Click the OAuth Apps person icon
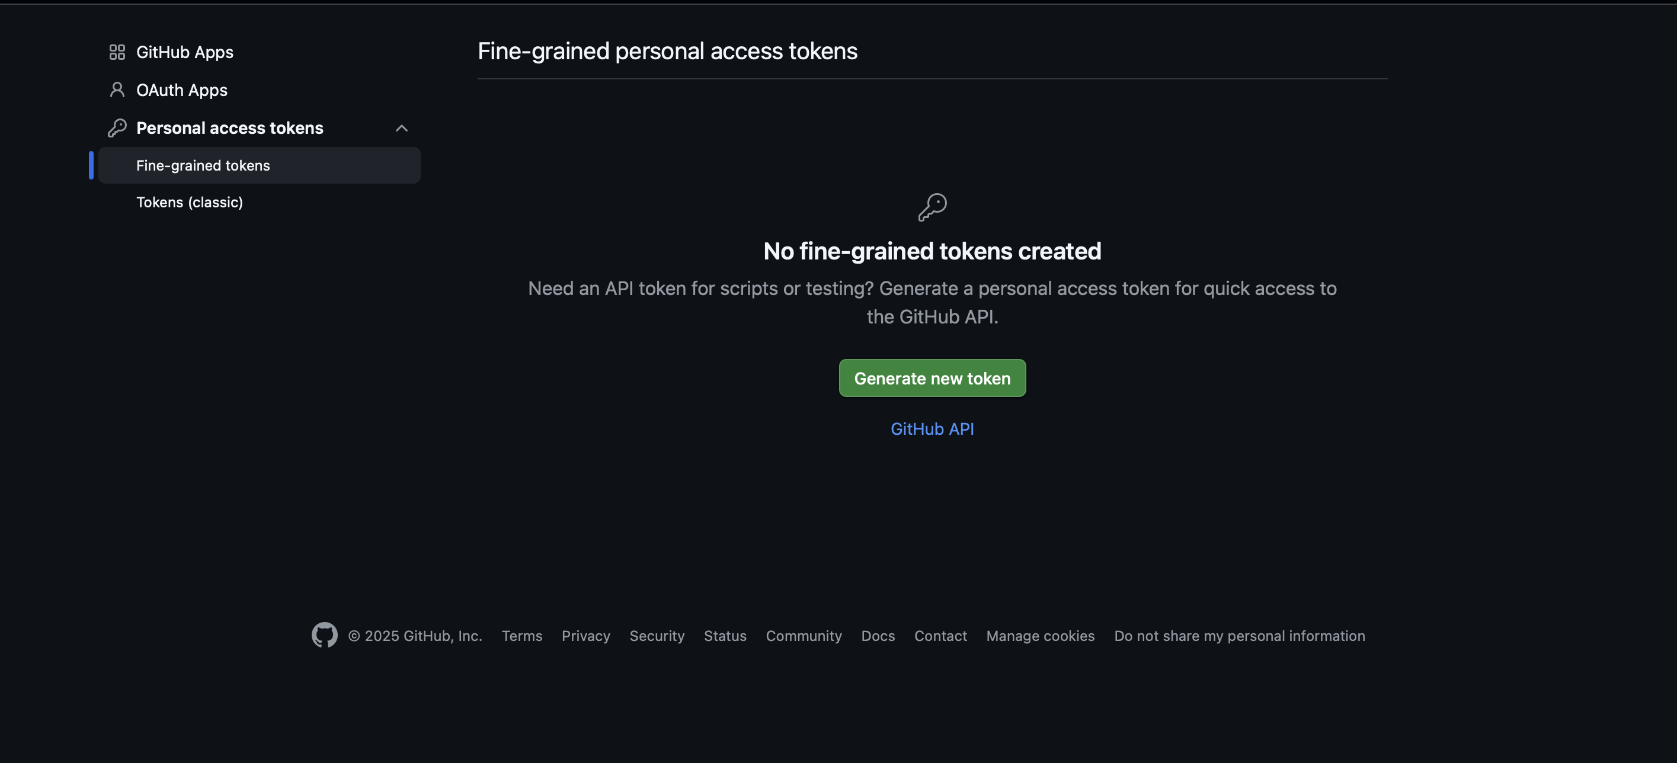This screenshot has width=1677, height=763. pos(117,90)
